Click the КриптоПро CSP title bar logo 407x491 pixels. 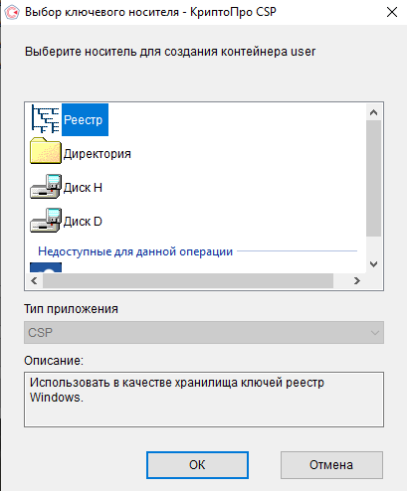pos(12,12)
